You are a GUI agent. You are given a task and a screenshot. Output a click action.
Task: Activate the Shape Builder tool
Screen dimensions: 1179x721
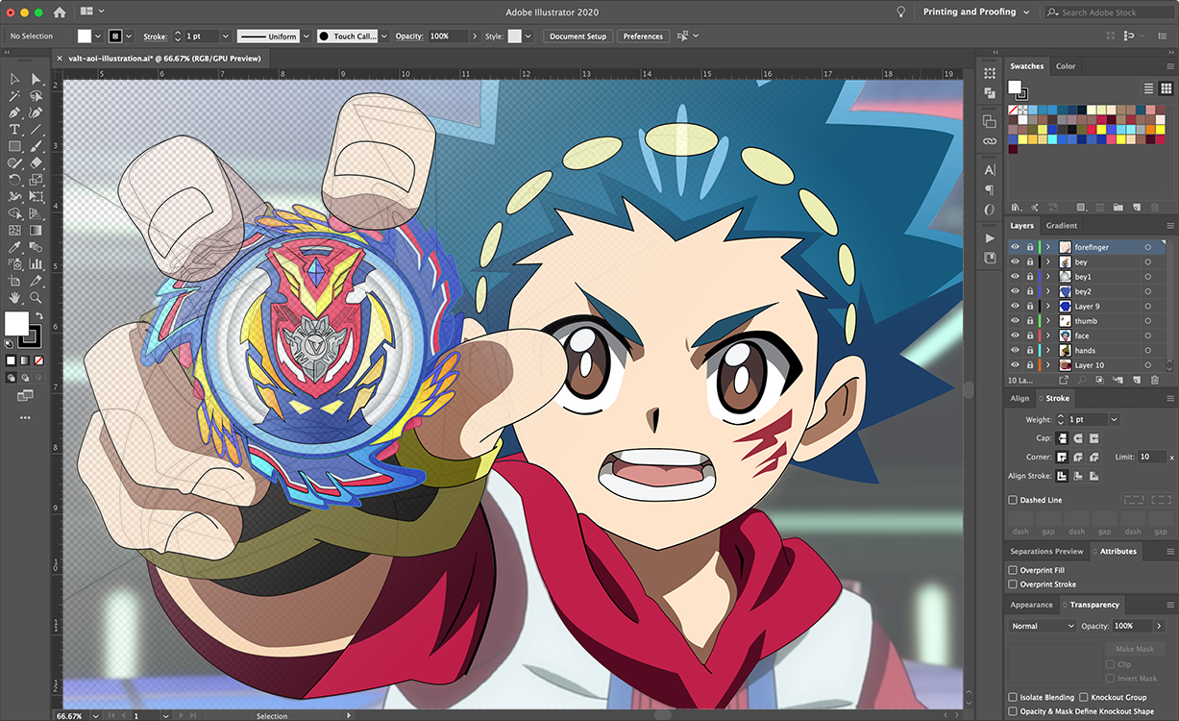tap(14, 213)
